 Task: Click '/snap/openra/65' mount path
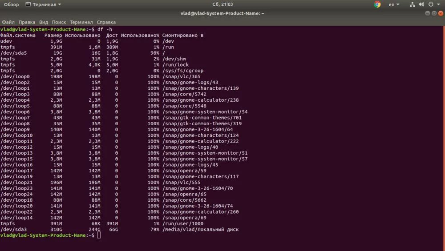click(184, 194)
